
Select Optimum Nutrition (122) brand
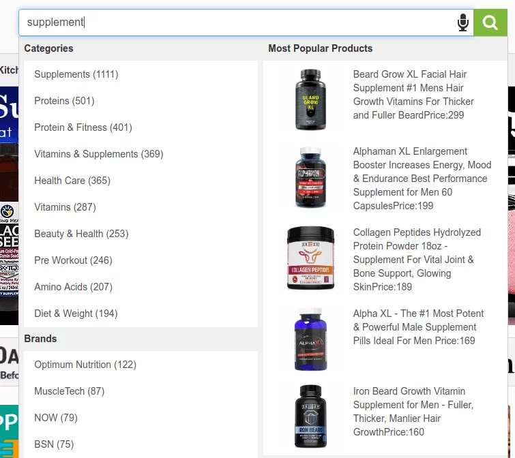click(x=85, y=365)
